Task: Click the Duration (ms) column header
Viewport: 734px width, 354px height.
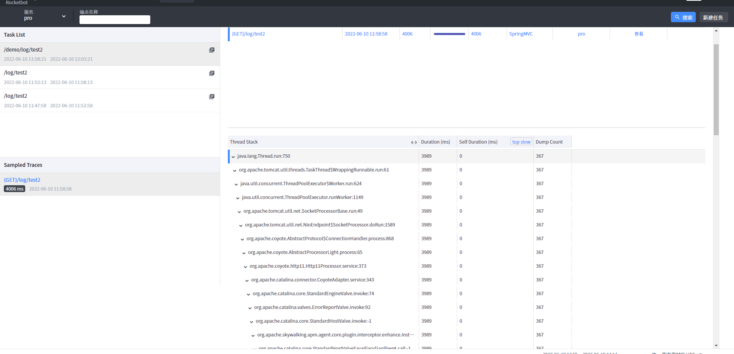Action: point(435,142)
